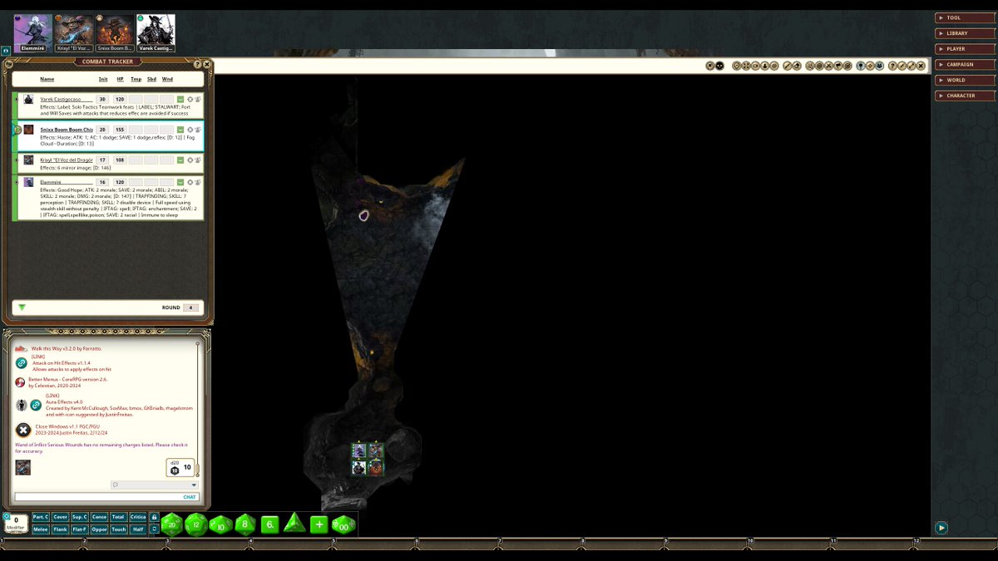This screenshot has width=998, height=561.
Task: Toggle the Flat-F modifier button
Action: point(80,529)
